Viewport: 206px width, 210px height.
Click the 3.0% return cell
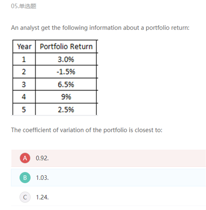(66, 59)
